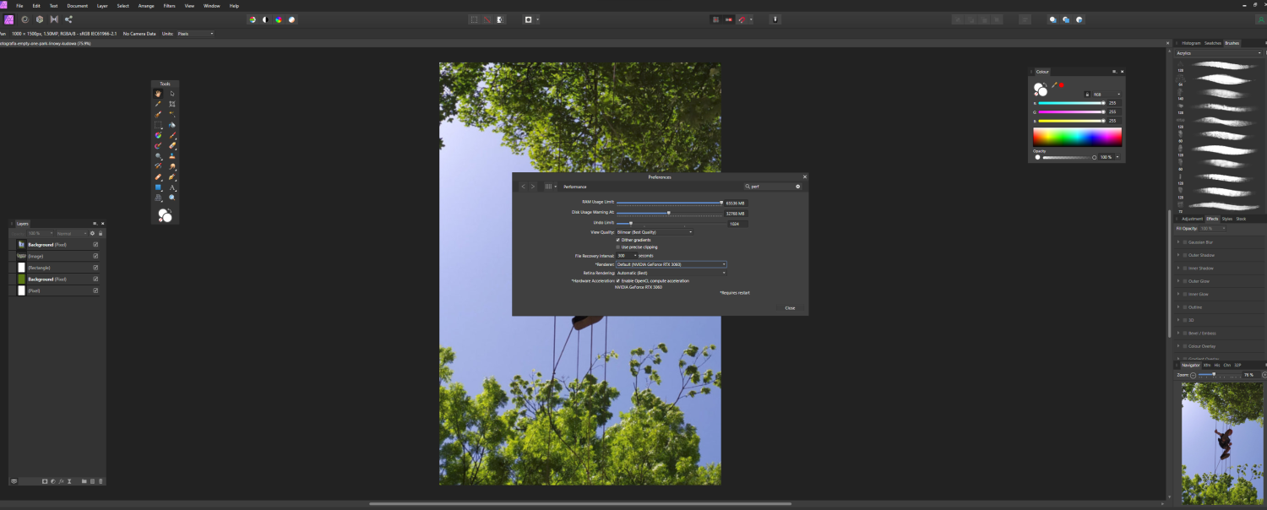Disable OpenCL compute acceleration checkbox
Image resolution: width=1267 pixels, height=510 pixels.
tap(618, 280)
